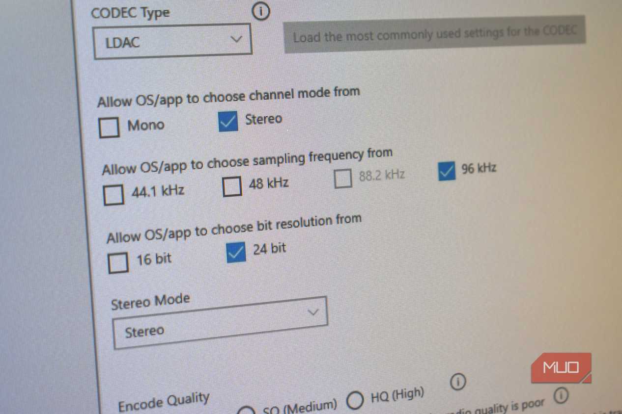Image resolution: width=622 pixels, height=414 pixels.
Task: Click the Encode Quality label
Action: point(164,401)
